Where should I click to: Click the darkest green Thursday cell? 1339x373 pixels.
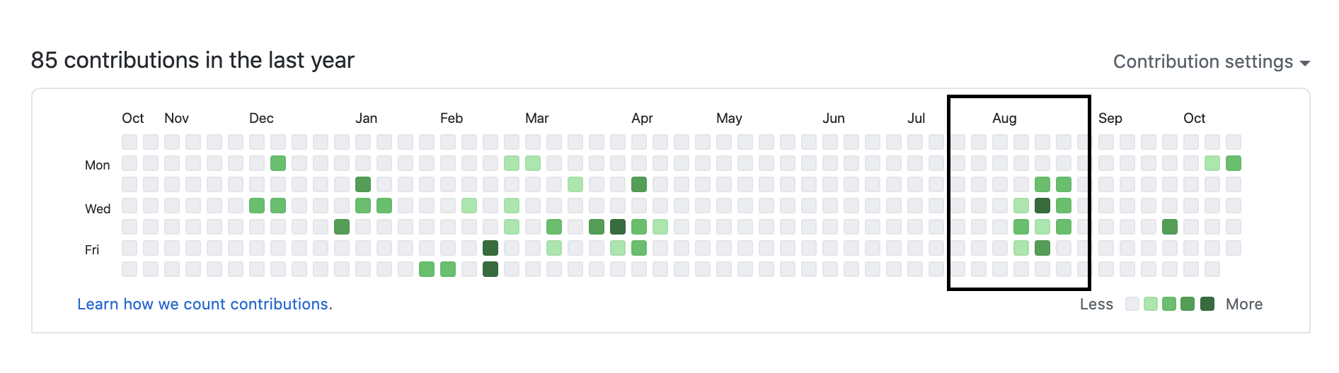[x=618, y=227]
